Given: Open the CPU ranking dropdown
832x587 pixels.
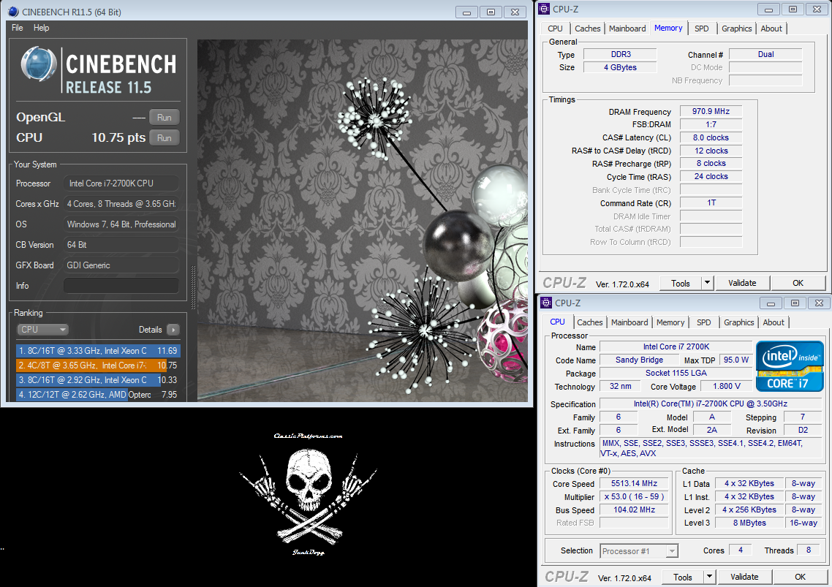Looking at the screenshot, I should (43, 330).
